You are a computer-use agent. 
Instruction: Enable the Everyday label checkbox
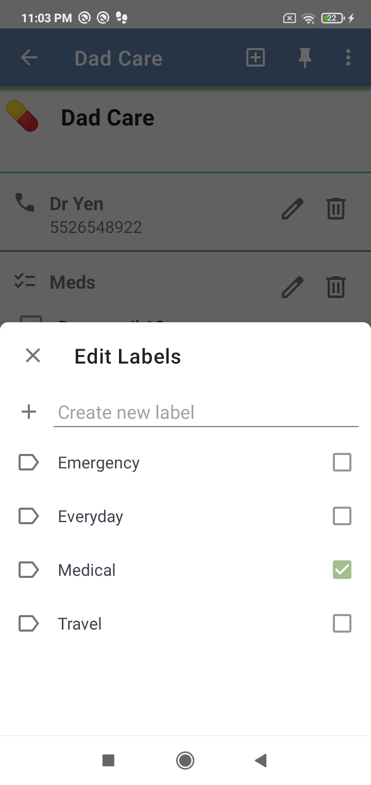(342, 516)
